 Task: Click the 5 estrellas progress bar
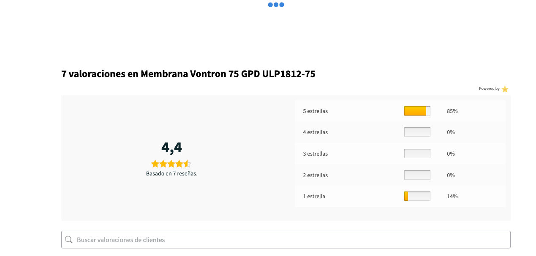pos(417,111)
